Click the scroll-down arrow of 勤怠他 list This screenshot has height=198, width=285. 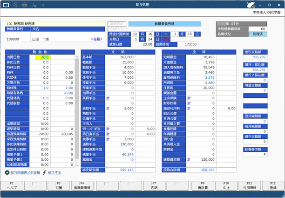tap(77, 165)
